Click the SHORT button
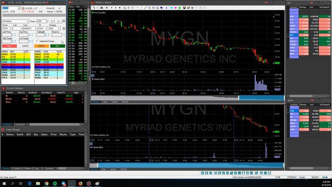 (25, 46)
